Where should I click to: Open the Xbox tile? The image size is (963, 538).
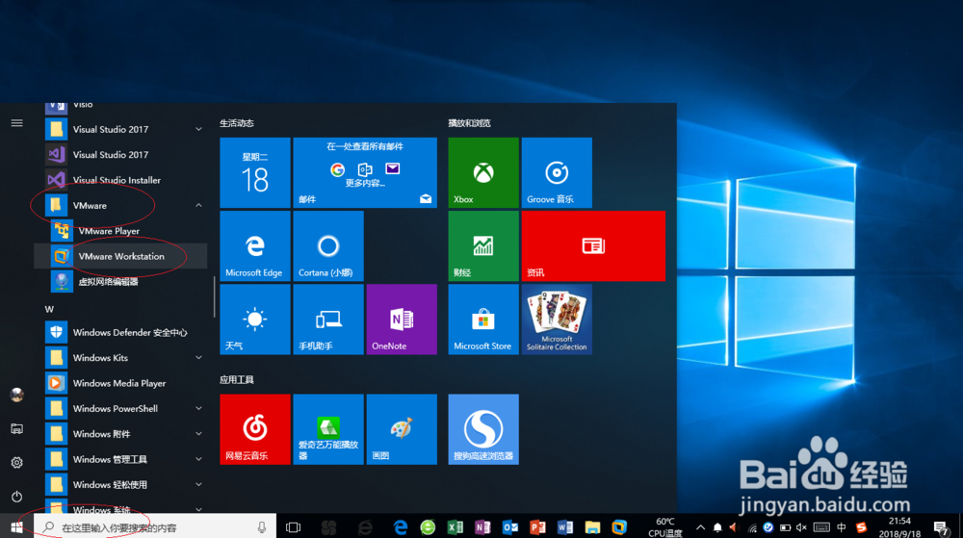[x=482, y=172]
